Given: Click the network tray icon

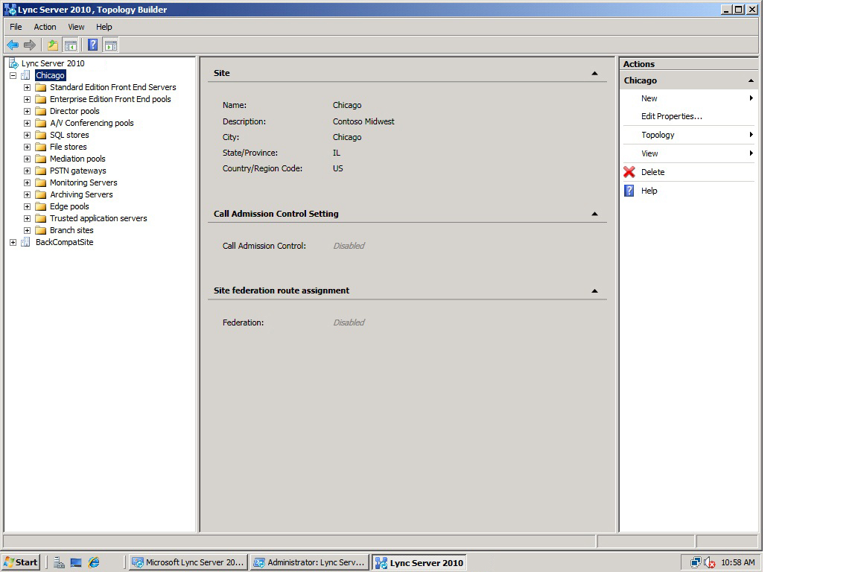Looking at the screenshot, I should pyautogui.click(x=696, y=562).
